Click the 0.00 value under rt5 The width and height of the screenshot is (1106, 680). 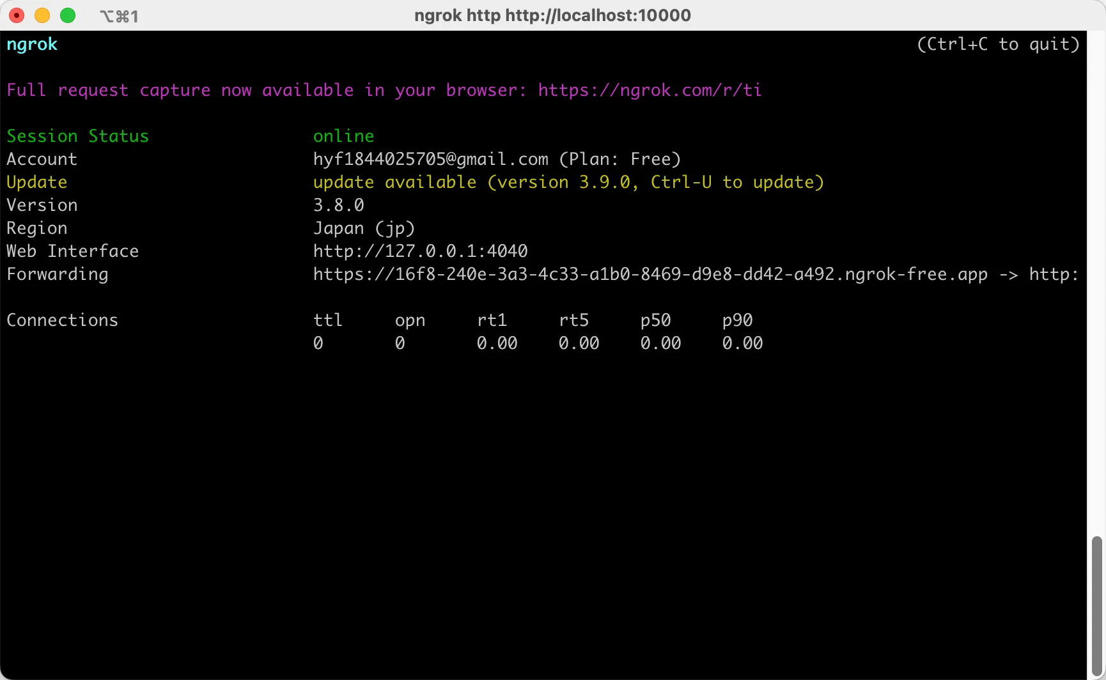tap(579, 343)
